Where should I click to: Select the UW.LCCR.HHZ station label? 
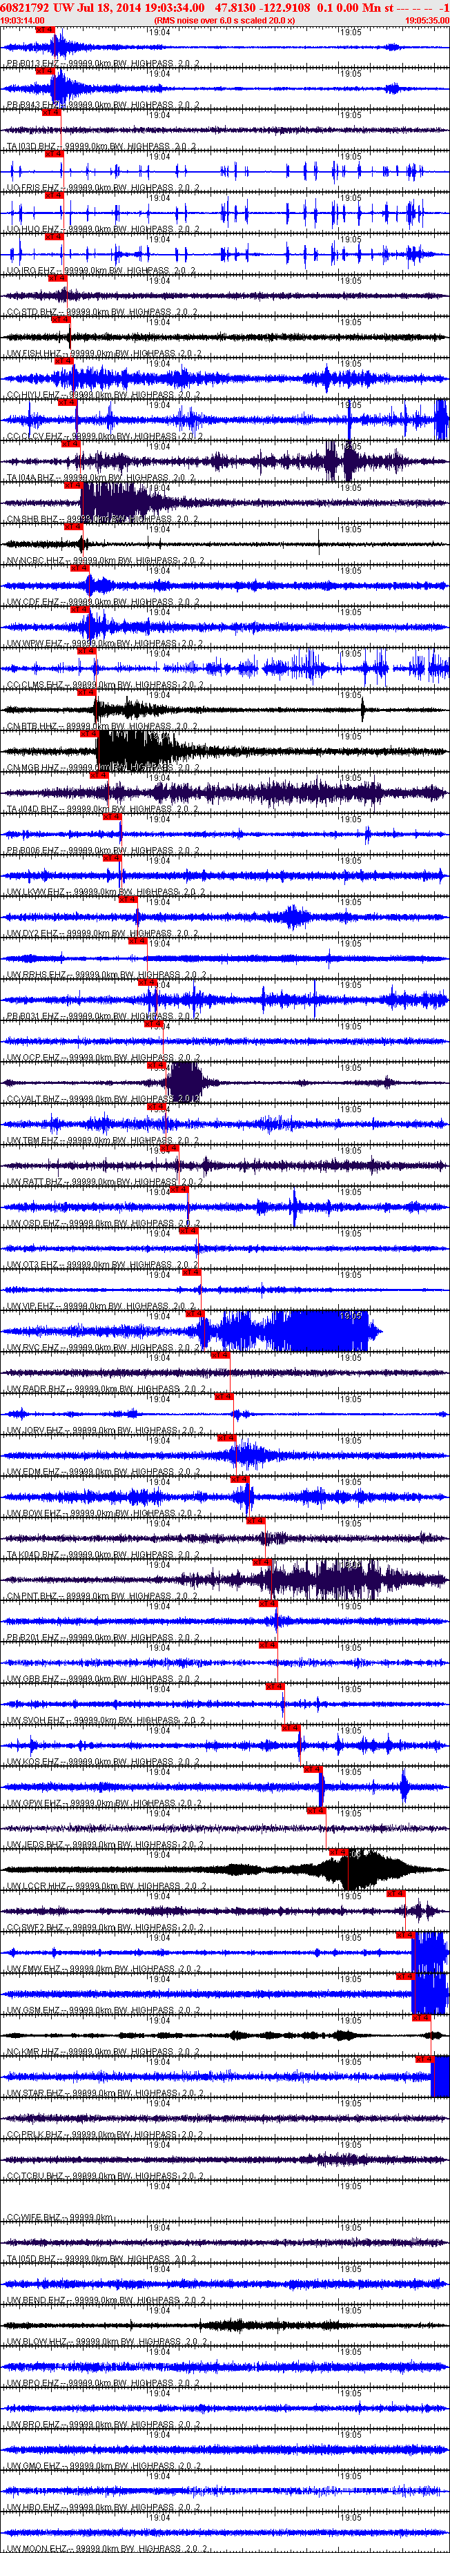105,1887
